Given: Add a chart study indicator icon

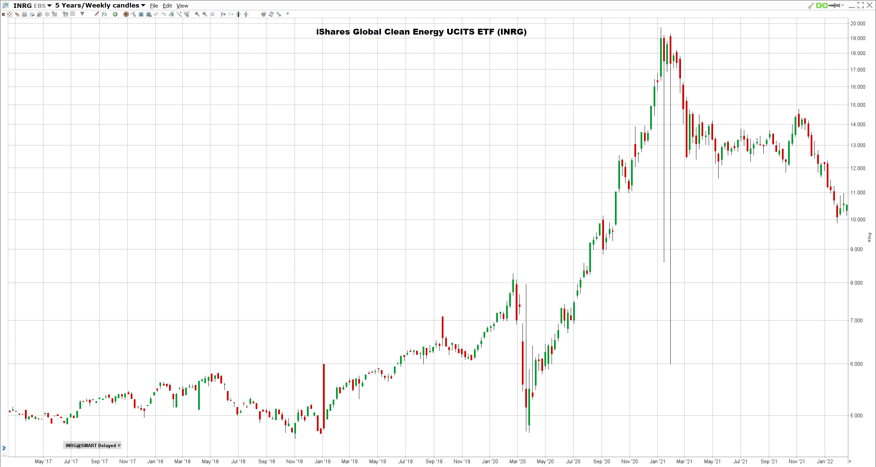Looking at the screenshot, I should (x=171, y=14).
